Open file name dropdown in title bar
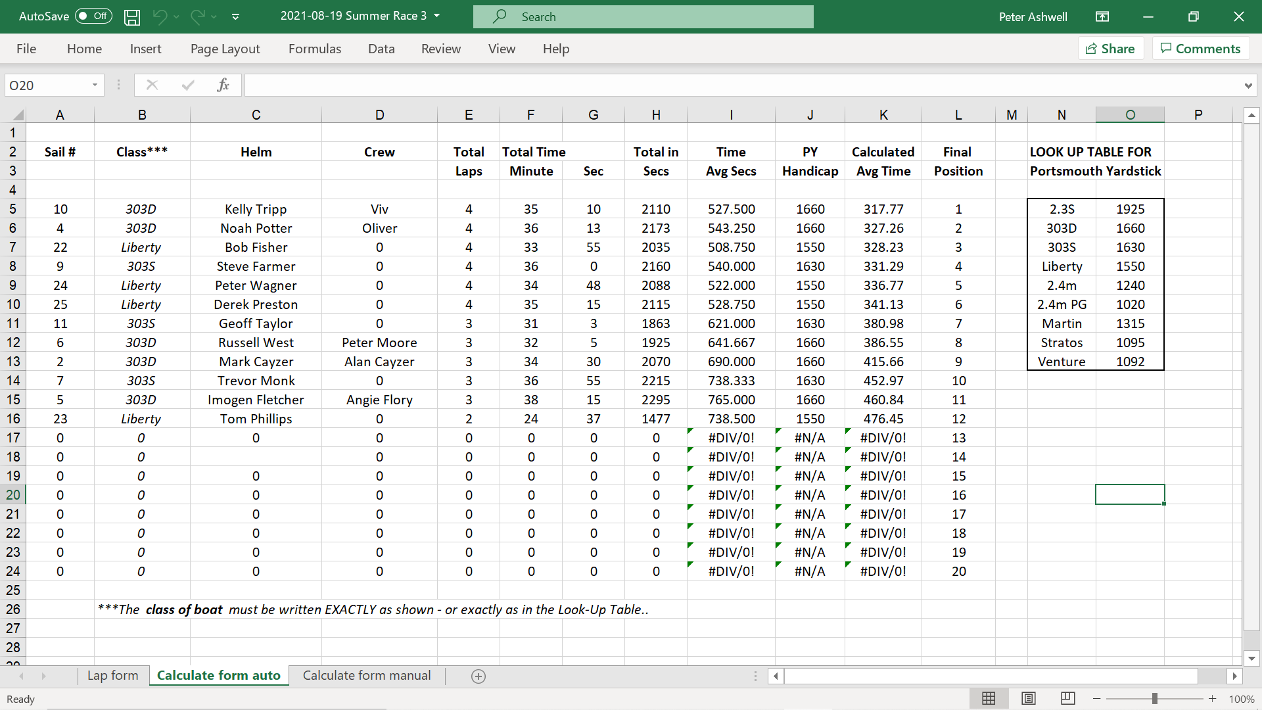 [437, 16]
